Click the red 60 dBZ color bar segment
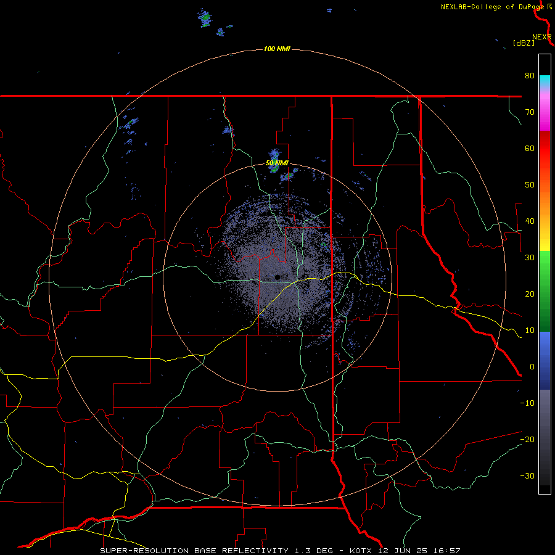The height and width of the screenshot is (555, 555). (545, 149)
